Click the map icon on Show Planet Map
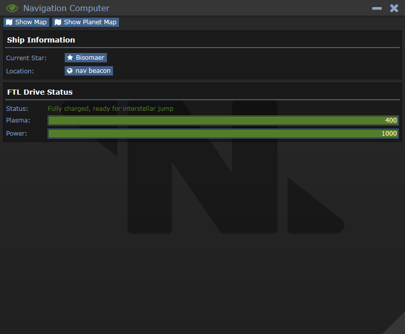The image size is (405, 334). tap(58, 22)
